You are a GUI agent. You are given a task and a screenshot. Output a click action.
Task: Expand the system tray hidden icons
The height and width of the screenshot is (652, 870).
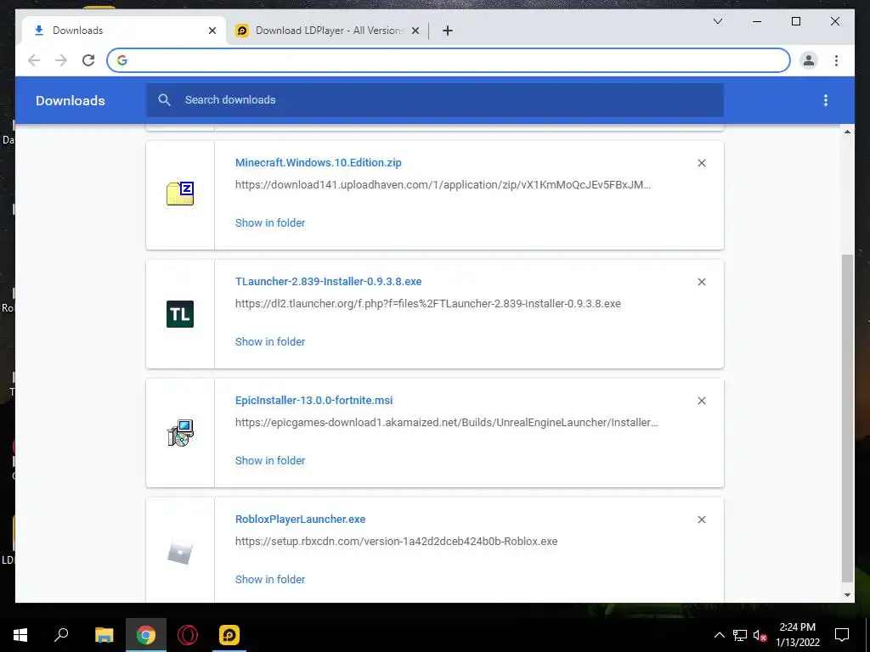point(719,635)
